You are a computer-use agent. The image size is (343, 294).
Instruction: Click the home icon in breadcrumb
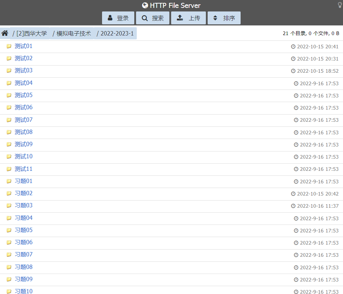[5, 33]
